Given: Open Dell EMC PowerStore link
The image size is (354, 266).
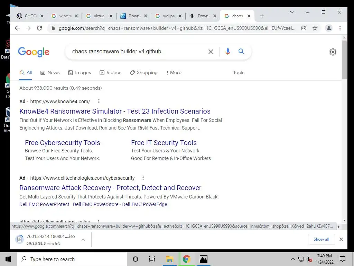Looking at the screenshot, I should click(96, 204).
